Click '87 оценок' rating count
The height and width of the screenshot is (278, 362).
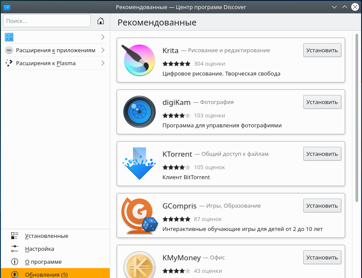pyautogui.click(x=208, y=219)
